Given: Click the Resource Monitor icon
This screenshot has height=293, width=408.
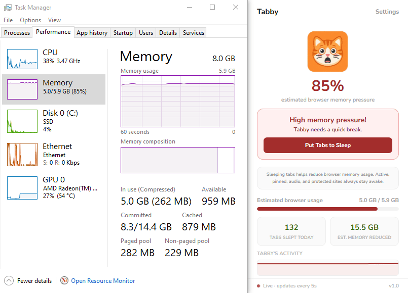Looking at the screenshot, I should click(64, 280).
